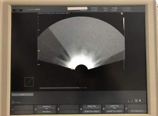
Task: Click the Freeze indicator box at top left
Action: tap(17, 10)
